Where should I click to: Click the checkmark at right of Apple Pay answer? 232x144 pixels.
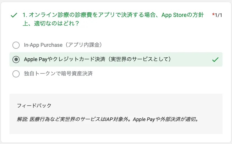coord(215,60)
